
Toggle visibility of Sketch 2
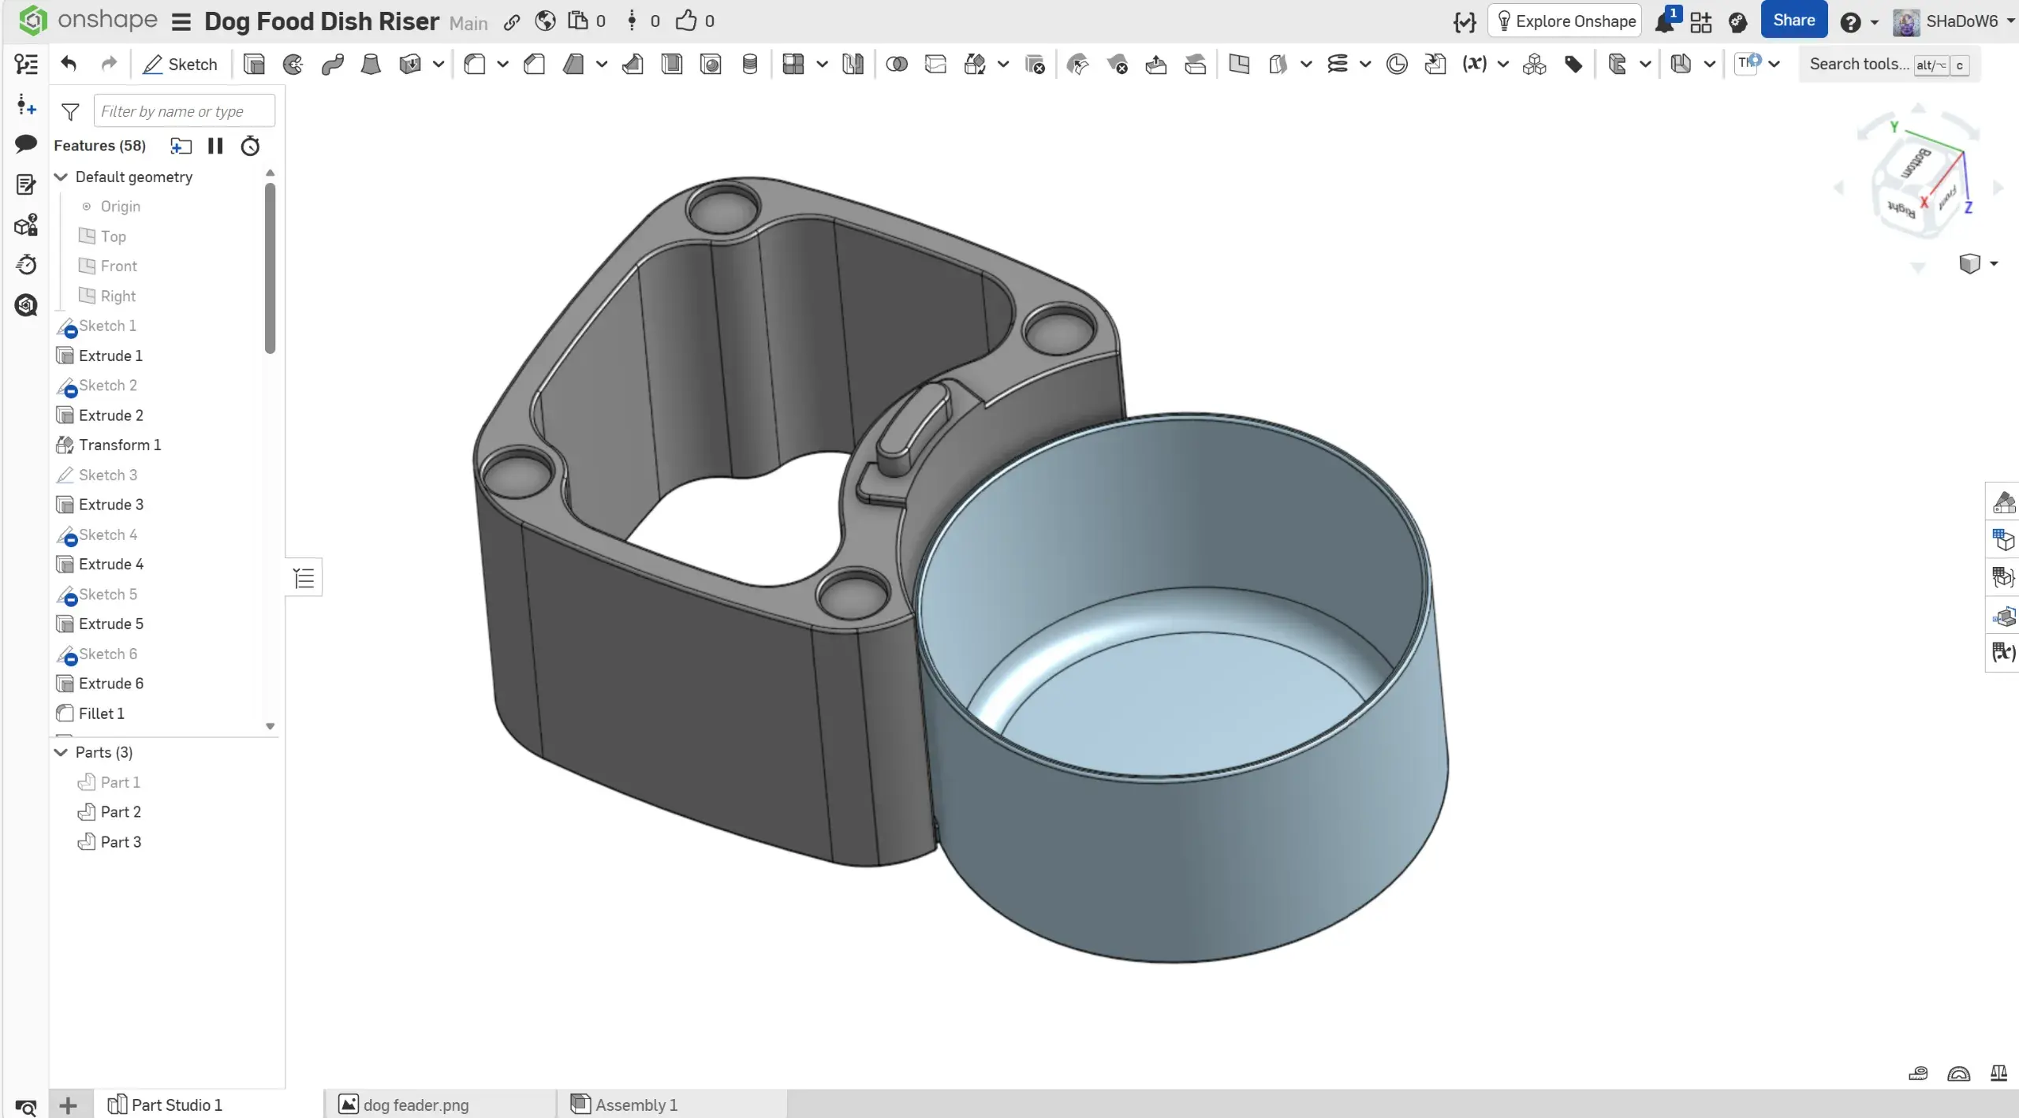(66, 386)
